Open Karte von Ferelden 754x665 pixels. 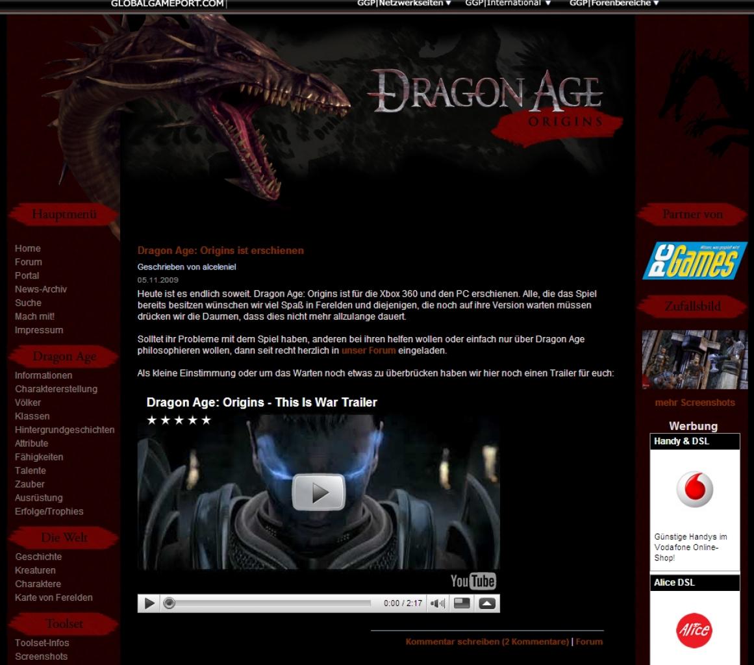tap(53, 597)
